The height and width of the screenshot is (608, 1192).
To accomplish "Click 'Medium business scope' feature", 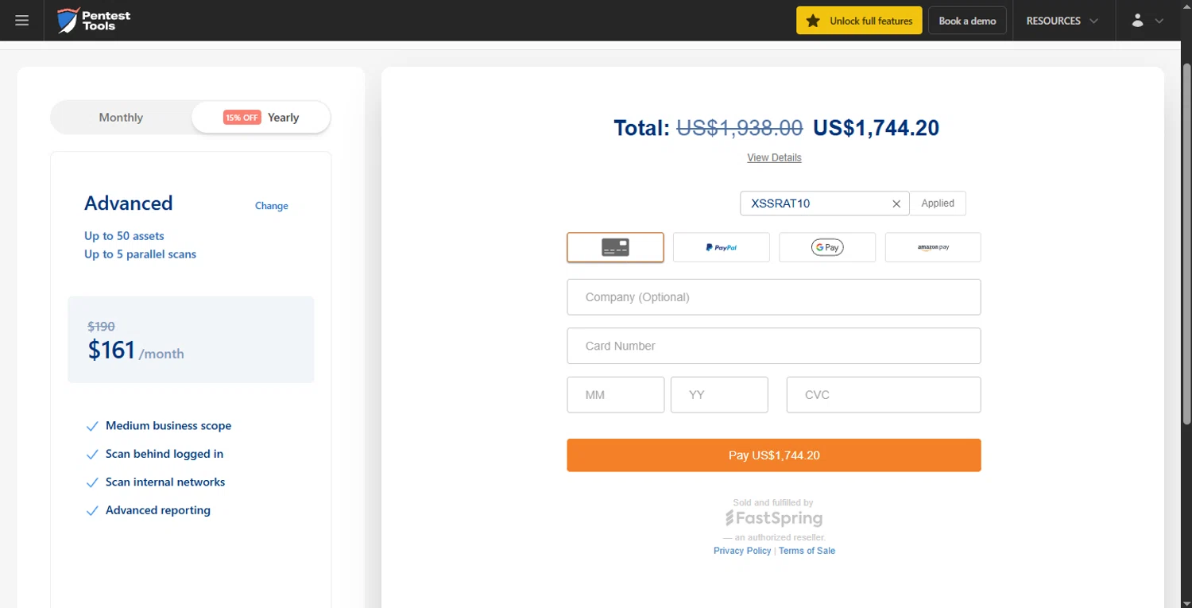I will coord(168,426).
